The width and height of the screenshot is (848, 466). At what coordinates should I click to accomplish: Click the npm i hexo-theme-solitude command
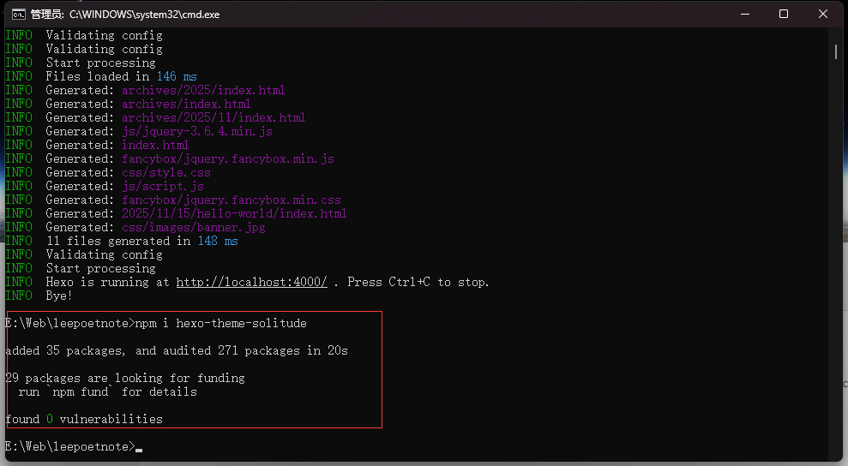pyautogui.click(x=220, y=323)
